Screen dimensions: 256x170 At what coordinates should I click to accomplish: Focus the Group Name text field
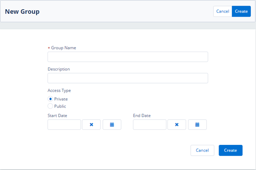128,57
